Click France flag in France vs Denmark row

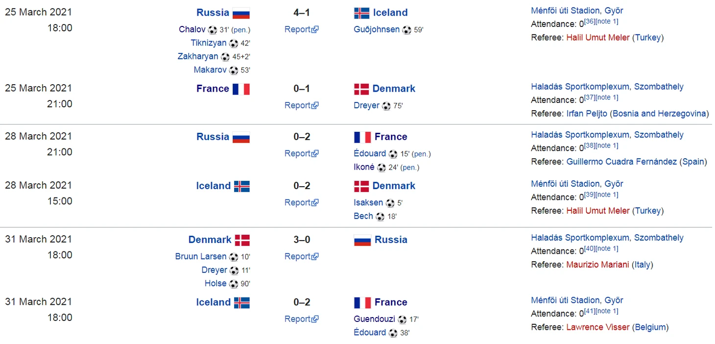(x=241, y=89)
